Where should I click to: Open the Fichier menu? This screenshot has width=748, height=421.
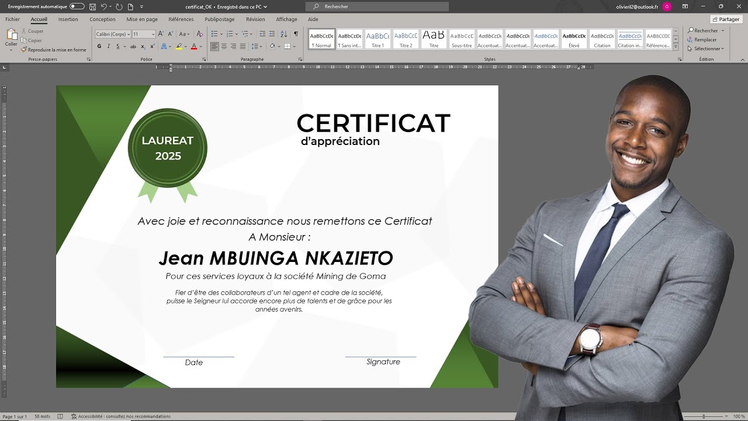pyautogui.click(x=12, y=19)
